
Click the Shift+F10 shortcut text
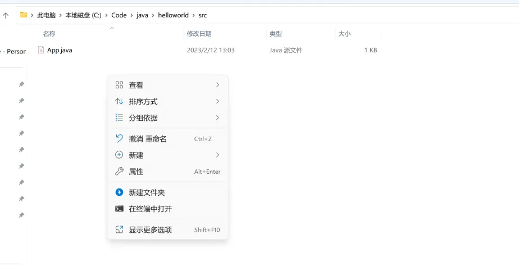[x=207, y=230]
